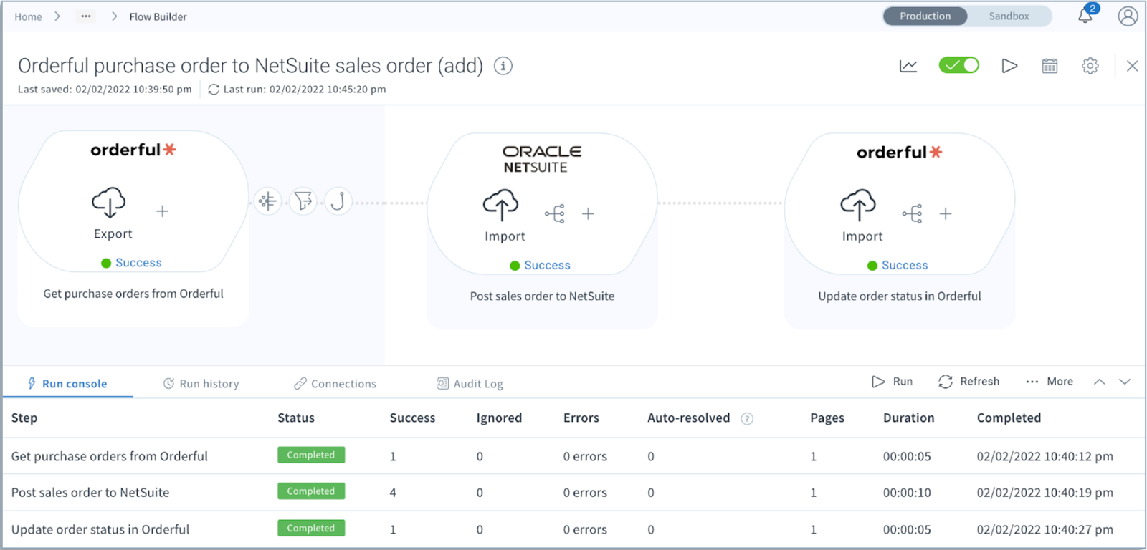Click 'Post sales order to NetSuite' card label

(542, 296)
